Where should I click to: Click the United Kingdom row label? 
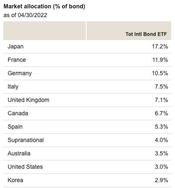28,100
